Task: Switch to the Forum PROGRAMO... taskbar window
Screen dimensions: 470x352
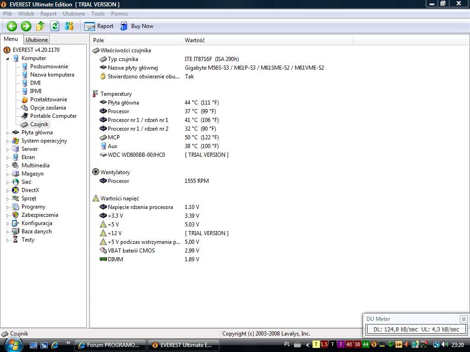Action: pos(110,345)
